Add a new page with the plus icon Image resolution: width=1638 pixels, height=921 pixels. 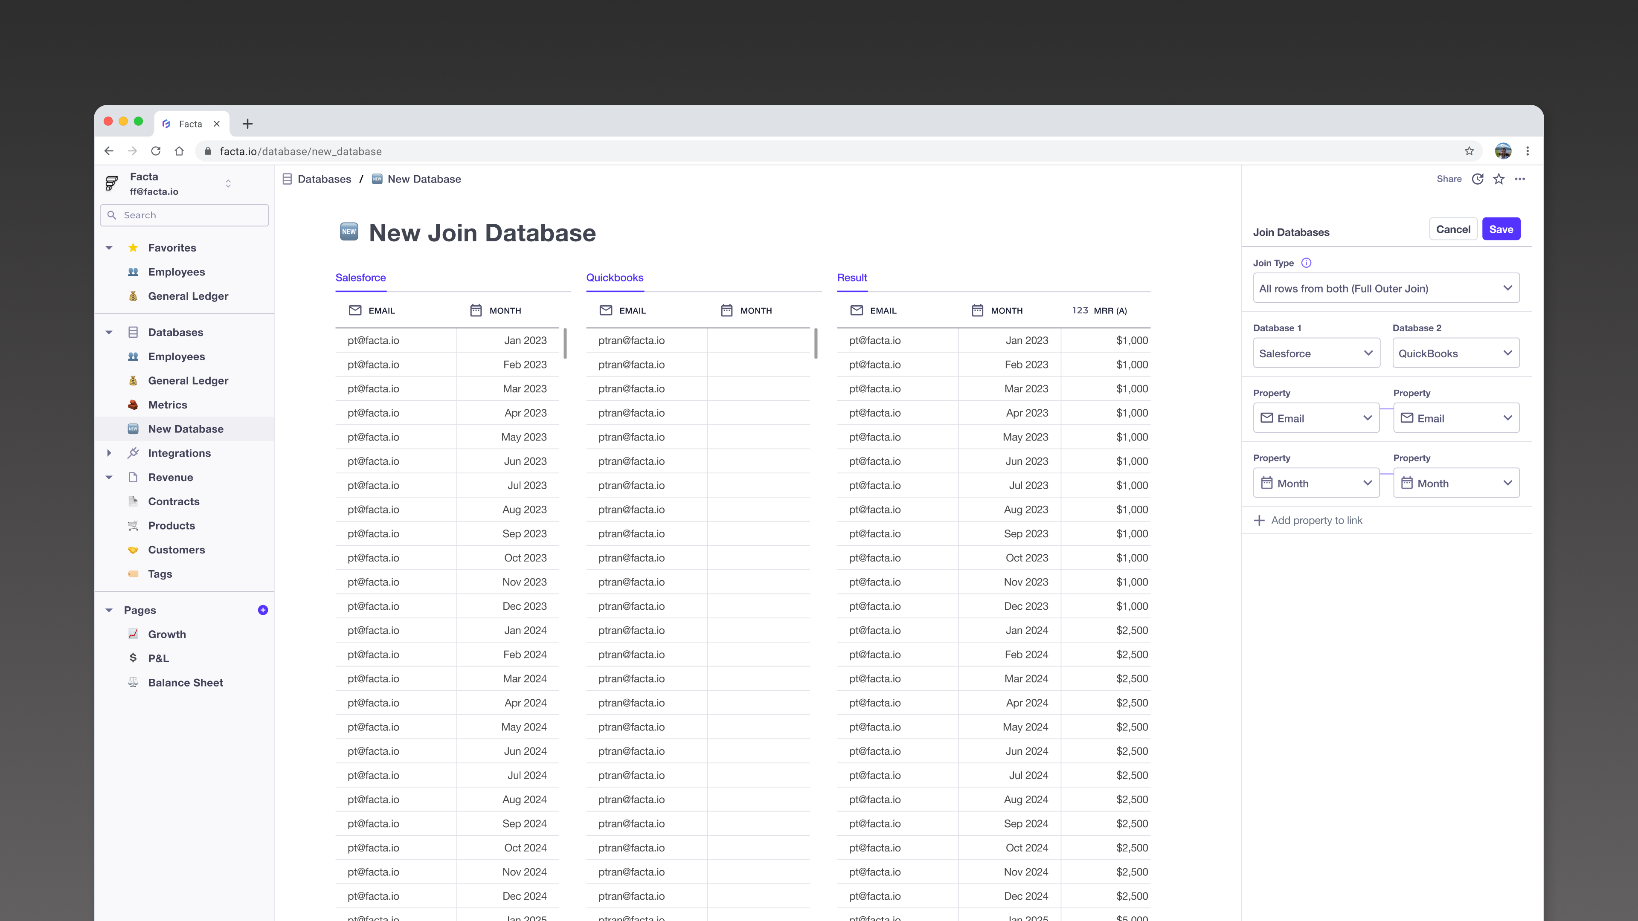point(263,610)
